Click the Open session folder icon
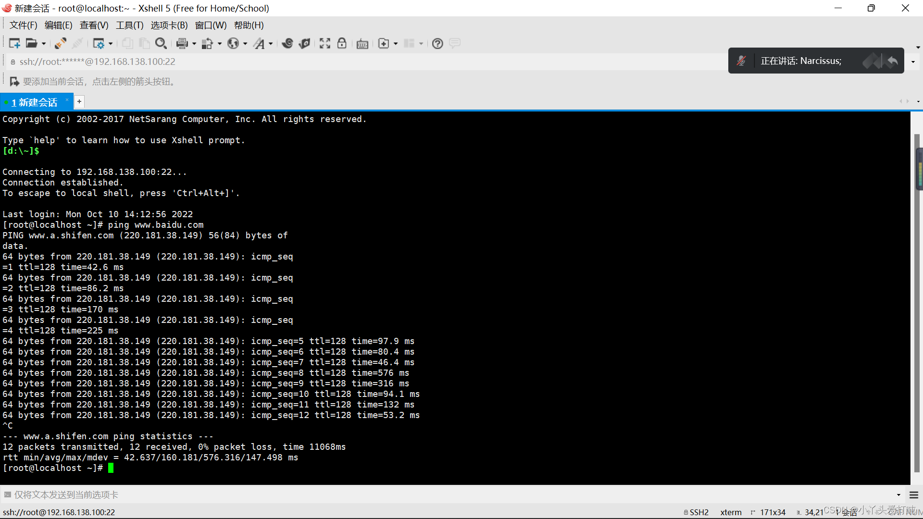Image resolution: width=923 pixels, height=519 pixels. 31,44
